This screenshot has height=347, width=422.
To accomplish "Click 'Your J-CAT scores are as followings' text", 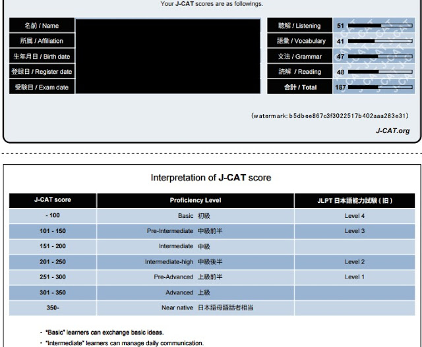I will (212, 4).
